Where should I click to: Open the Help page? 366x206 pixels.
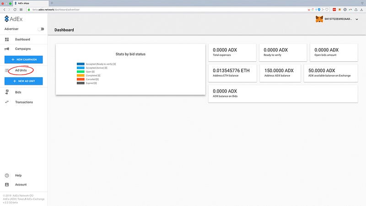(18, 175)
